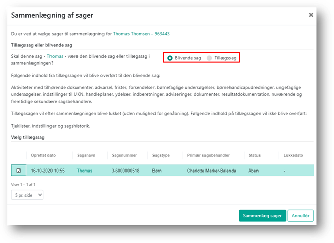
Task: Click the Status column header
Action: click(x=255, y=155)
